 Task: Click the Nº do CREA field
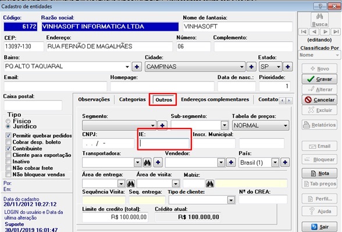(263, 199)
